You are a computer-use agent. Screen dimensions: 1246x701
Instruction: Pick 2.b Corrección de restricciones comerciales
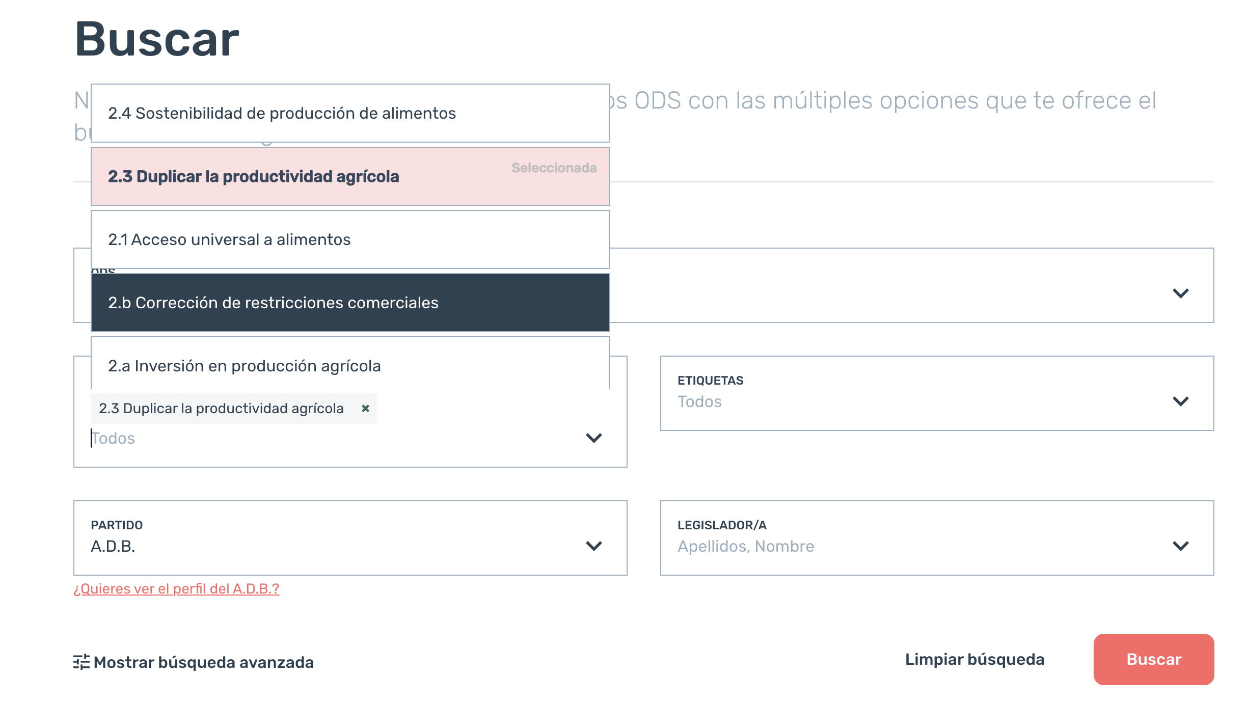(x=350, y=303)
